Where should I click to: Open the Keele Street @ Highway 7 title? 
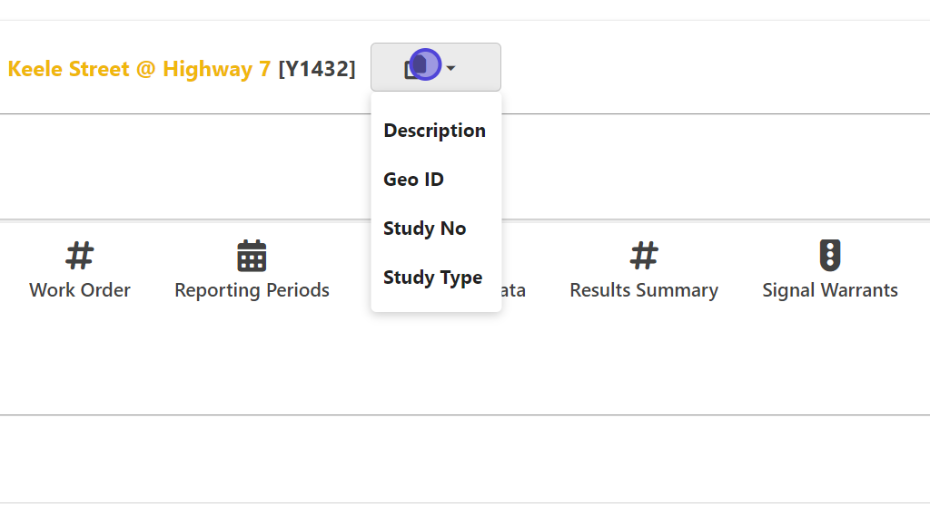coord(139,69)
